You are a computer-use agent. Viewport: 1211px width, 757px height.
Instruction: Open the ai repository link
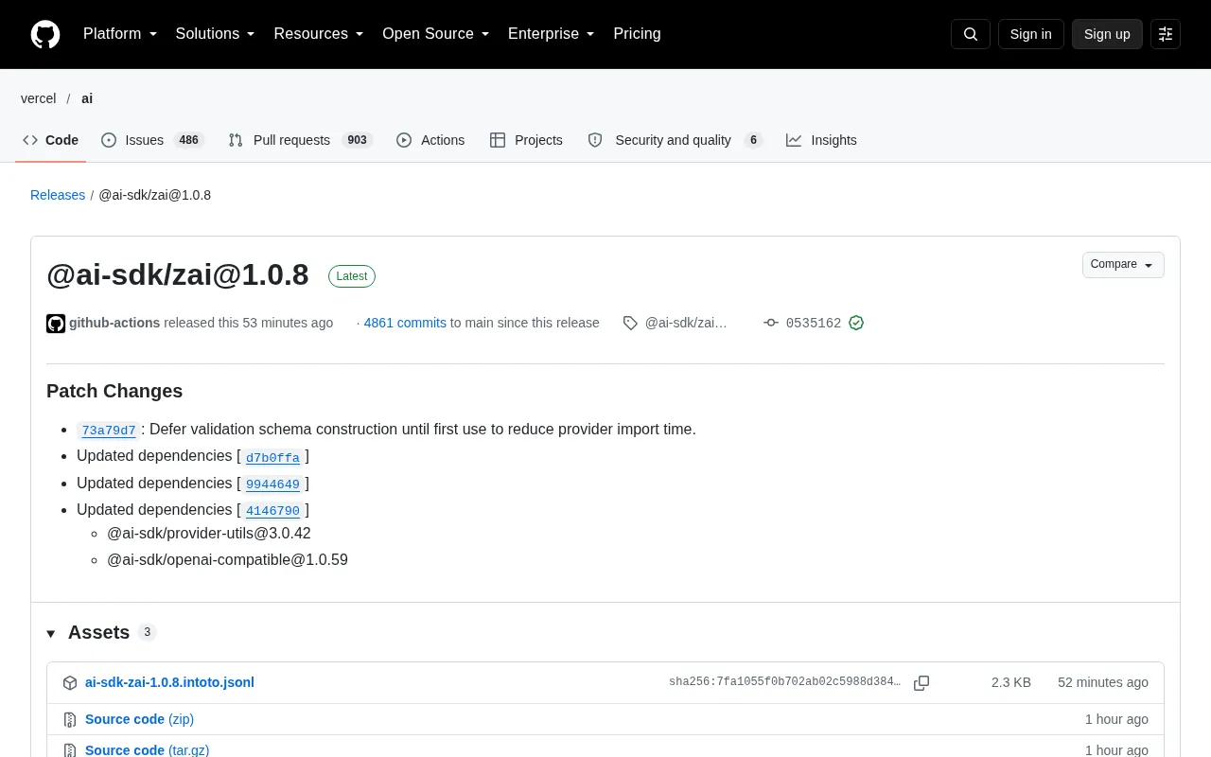point(87,98)
